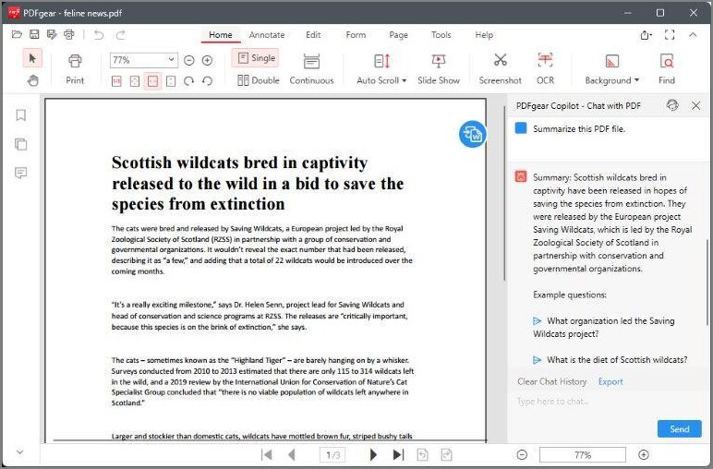Image resolution: width=713 pixels, height=469 pixels.
Task: Take a Screenshot with scissors tool
Action: click(x=501, y=68)
